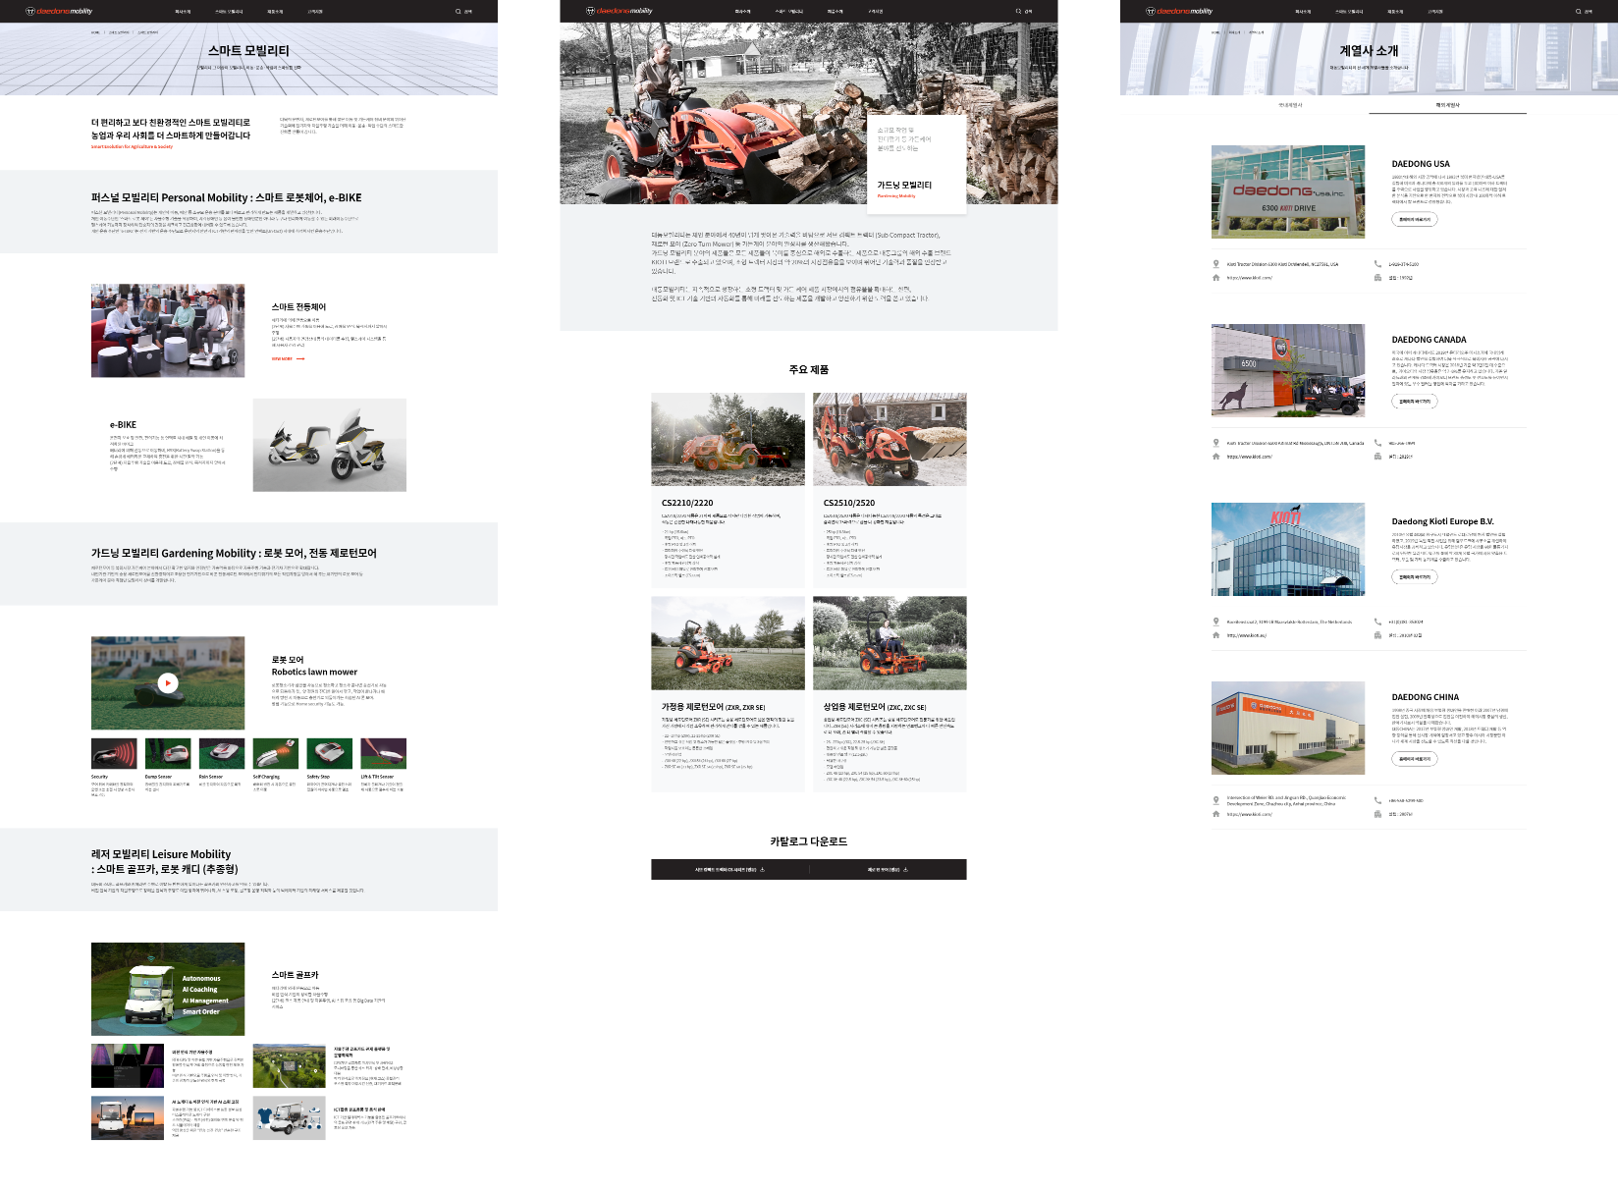
Task: Switch to the 국내계열사 tab
Action: [x=1290, y=105]
